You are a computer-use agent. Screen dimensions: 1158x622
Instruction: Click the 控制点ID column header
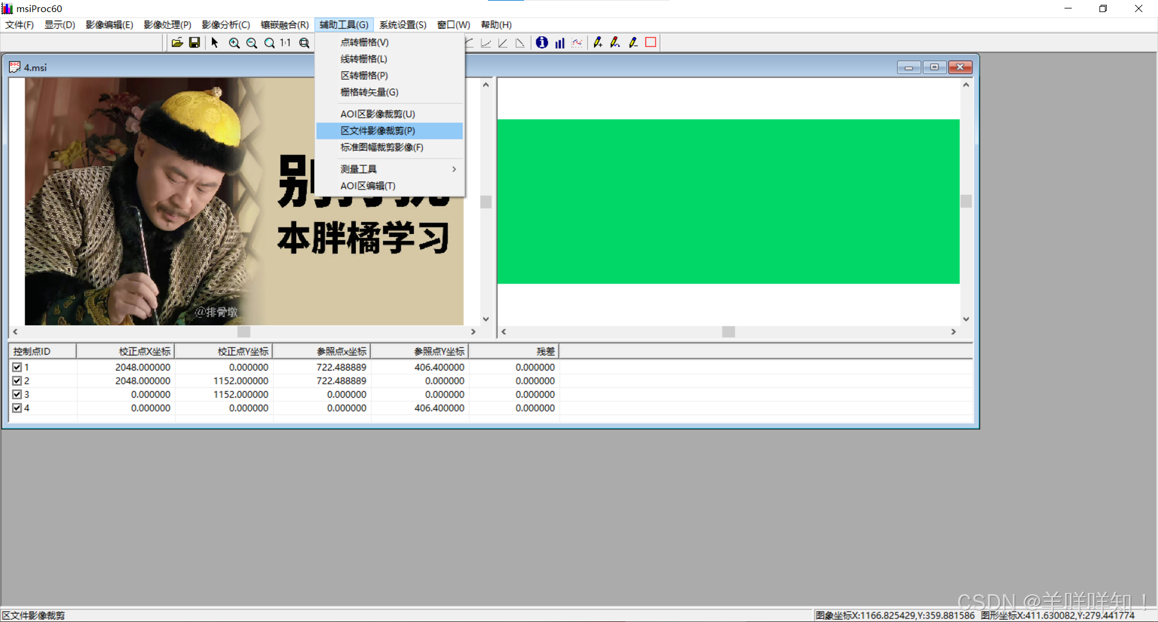[x=42, y=351]
